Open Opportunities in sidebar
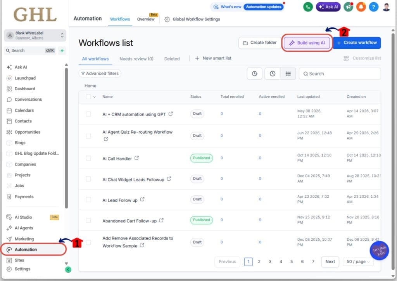397x281 pixels. [x=28, y=132]
